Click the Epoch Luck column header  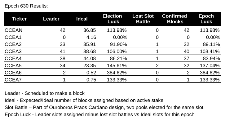[x=205, y=19]
